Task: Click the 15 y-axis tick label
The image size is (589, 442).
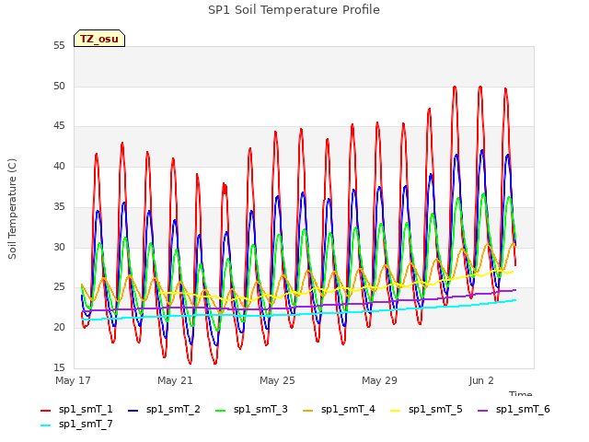Action: pyautogui.click(x=59, y=367)
